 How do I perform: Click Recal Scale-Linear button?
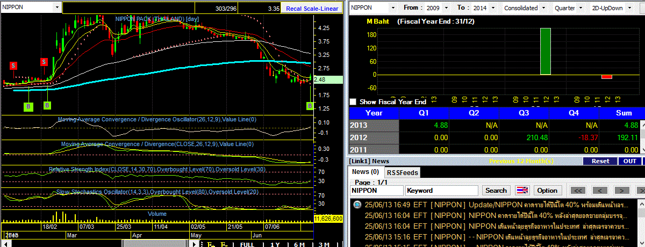(312, 8)
